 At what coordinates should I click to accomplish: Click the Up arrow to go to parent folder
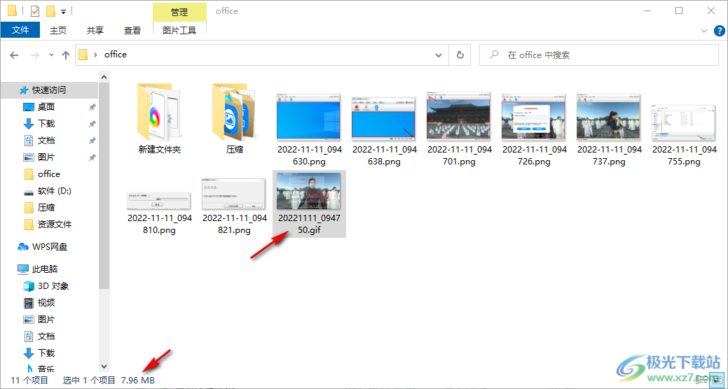point(66,55)
